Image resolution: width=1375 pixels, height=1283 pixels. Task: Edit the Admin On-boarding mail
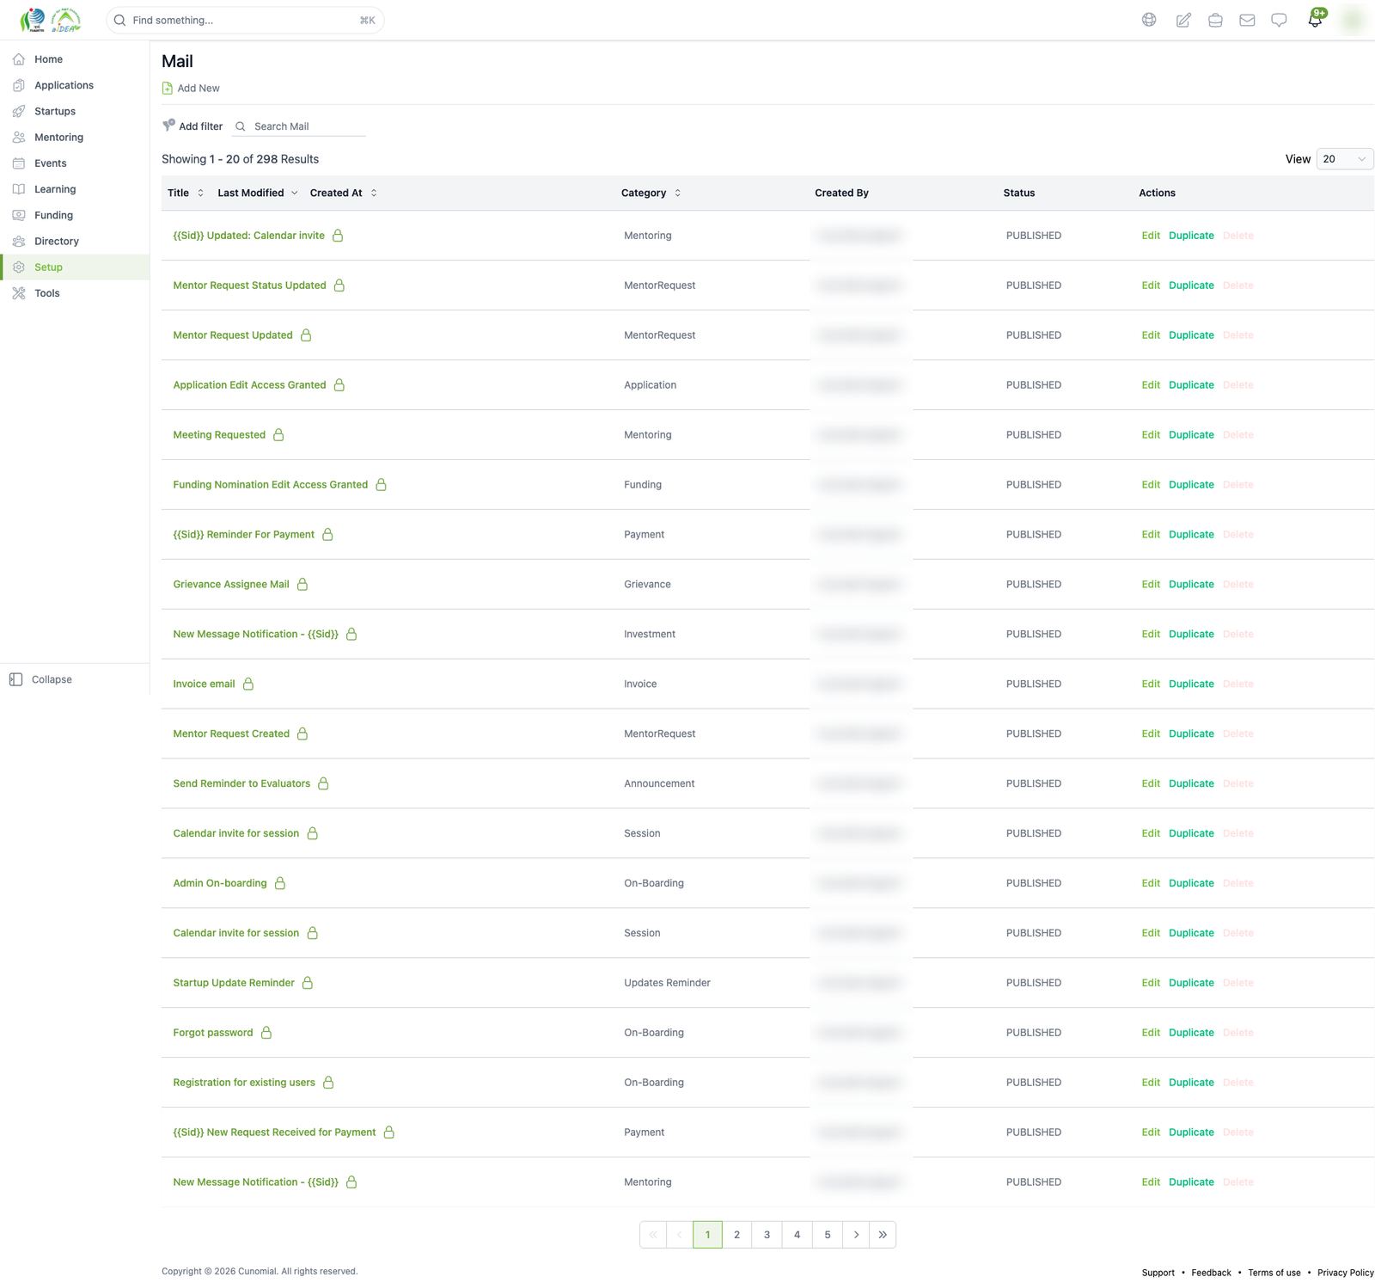pos(1151,883)
